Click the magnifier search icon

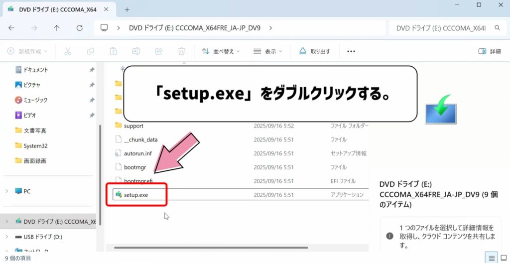point(498,28)
